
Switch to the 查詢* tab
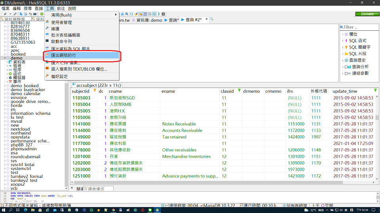pos(171,20)
